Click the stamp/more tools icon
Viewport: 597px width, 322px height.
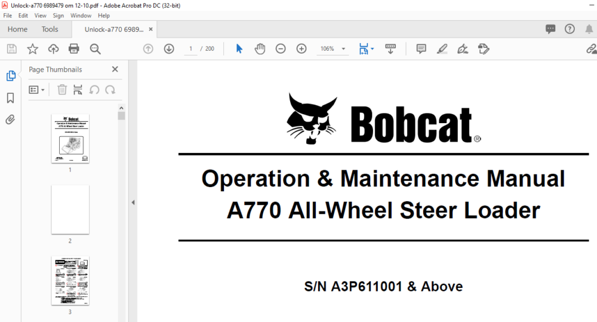[x=484, y=49]
